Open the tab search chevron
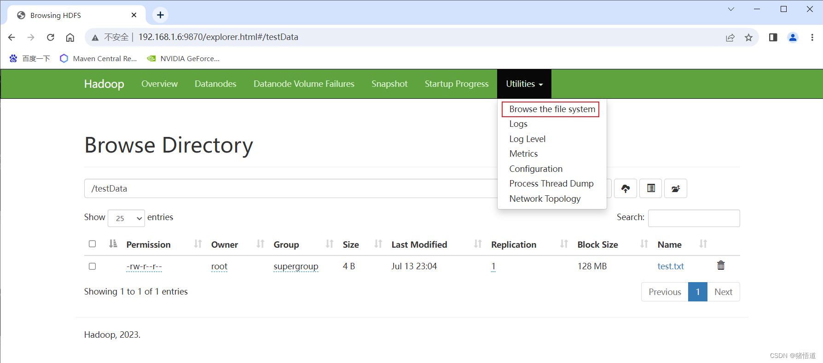823x363 pixels. (731, 9)
